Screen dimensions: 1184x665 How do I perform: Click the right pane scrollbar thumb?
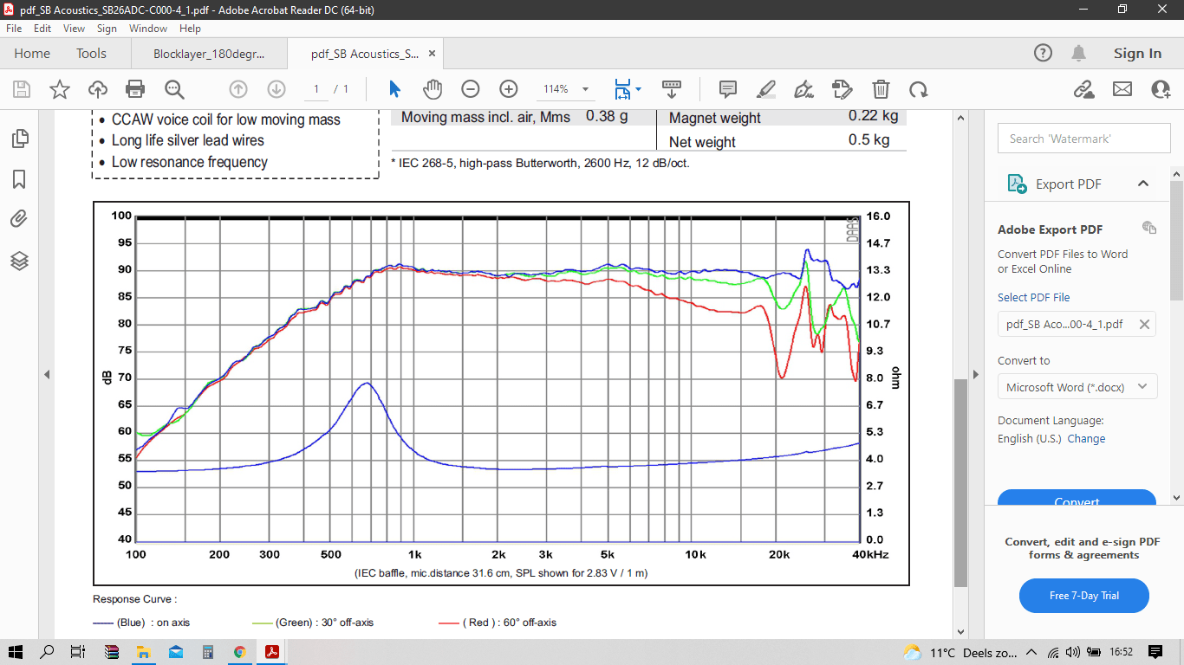pyautogui.click(x=1177, y=241)
